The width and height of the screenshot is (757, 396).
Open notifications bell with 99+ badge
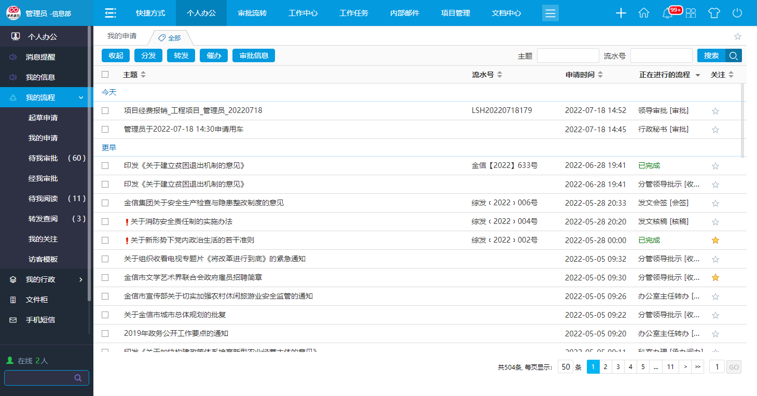click(668, 13)
